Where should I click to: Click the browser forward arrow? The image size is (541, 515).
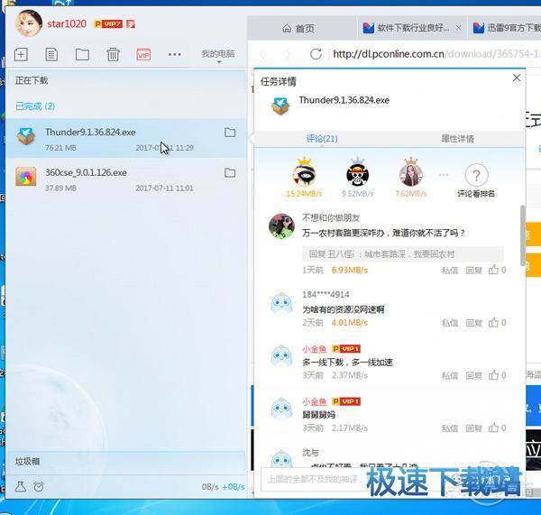[288, 54]
